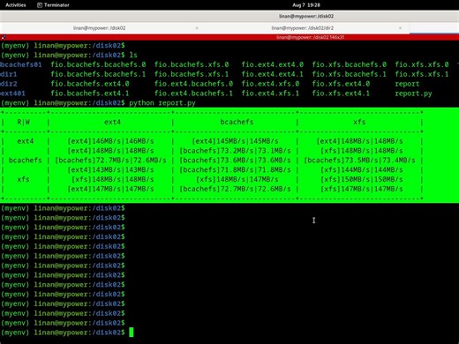Click file fio.bcachefs.xfs.0

[x=192, y=64]
